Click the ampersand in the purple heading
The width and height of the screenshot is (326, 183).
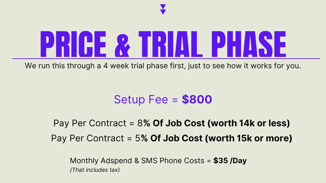[x=123, y=44]
